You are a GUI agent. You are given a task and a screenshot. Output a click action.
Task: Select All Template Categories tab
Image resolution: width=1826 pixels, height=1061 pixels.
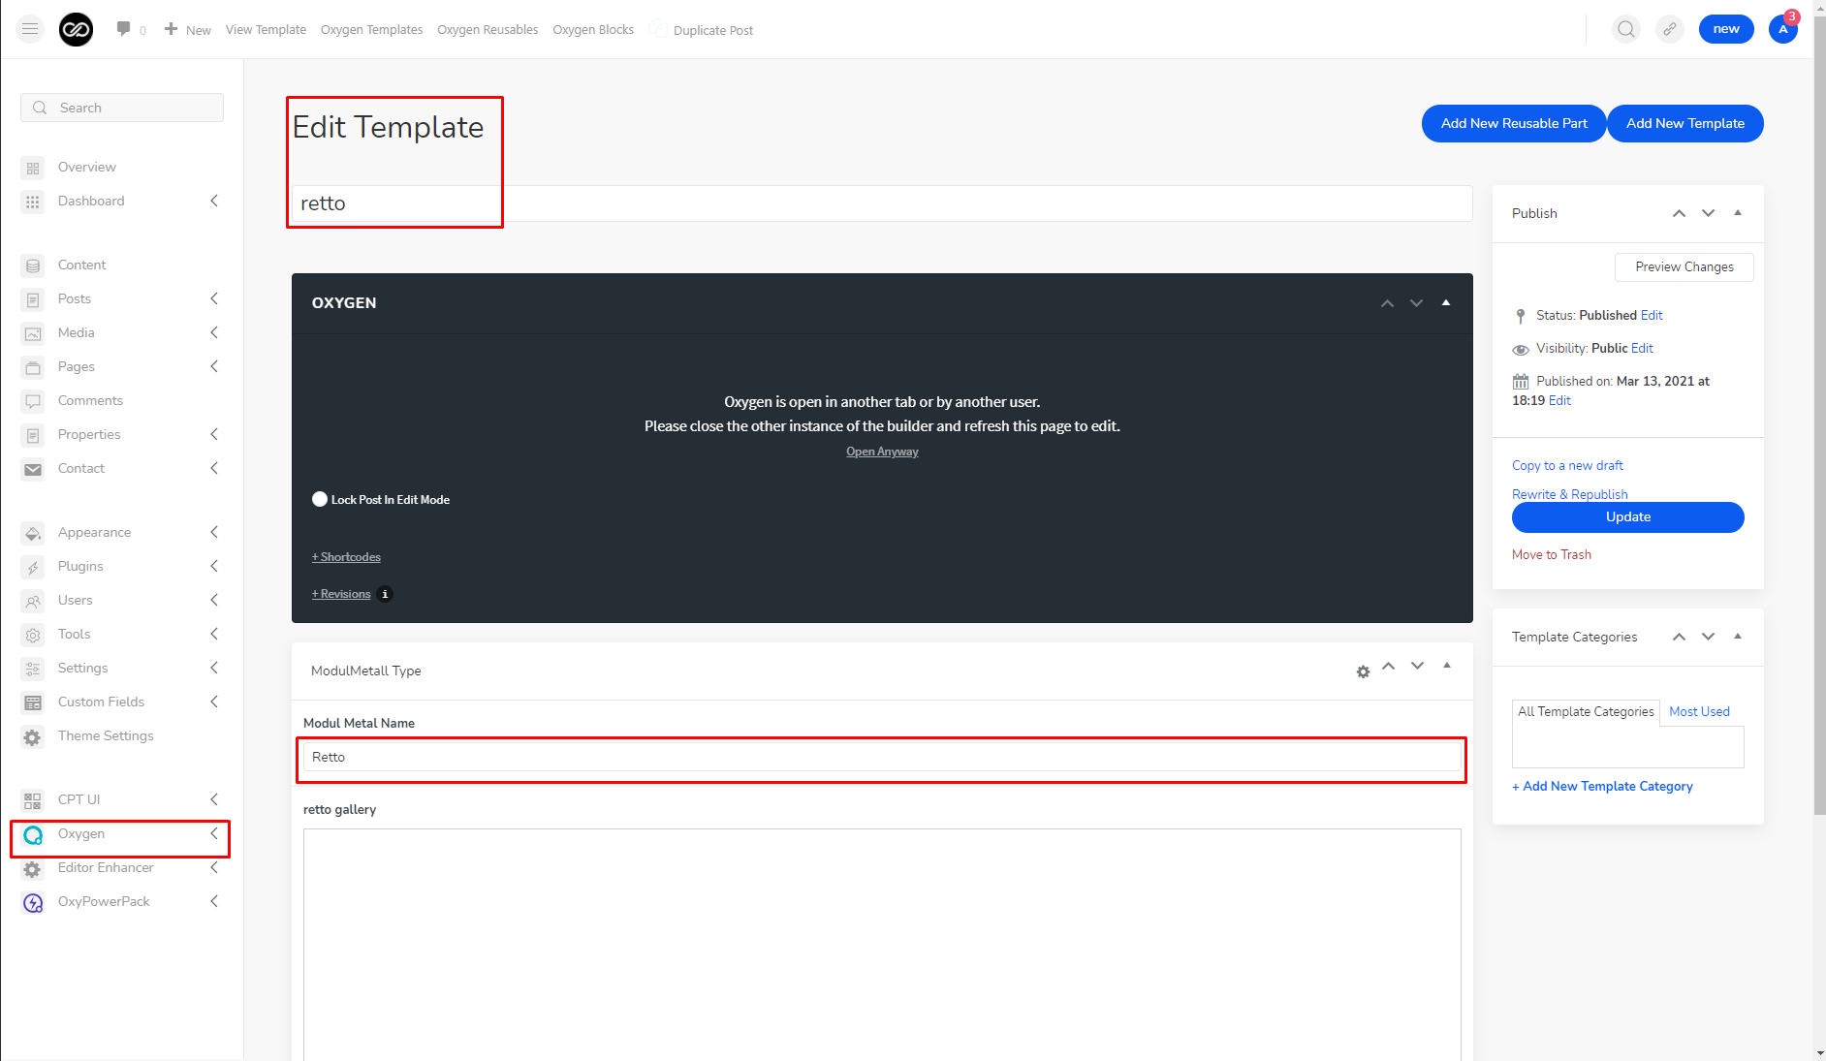[x=1586, y=711]
